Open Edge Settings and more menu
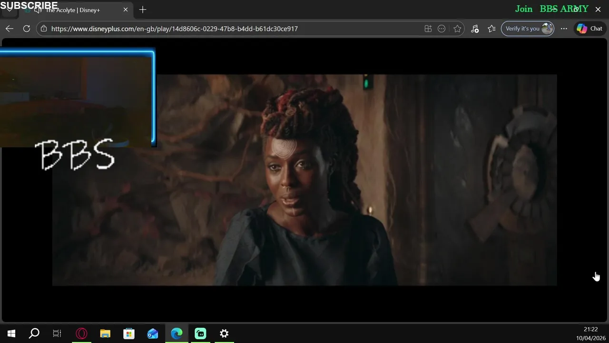 coord(564,29)
